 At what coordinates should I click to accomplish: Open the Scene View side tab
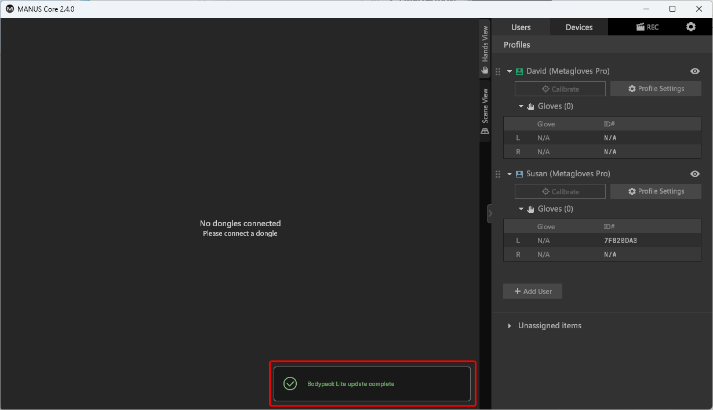pos(485,111)
